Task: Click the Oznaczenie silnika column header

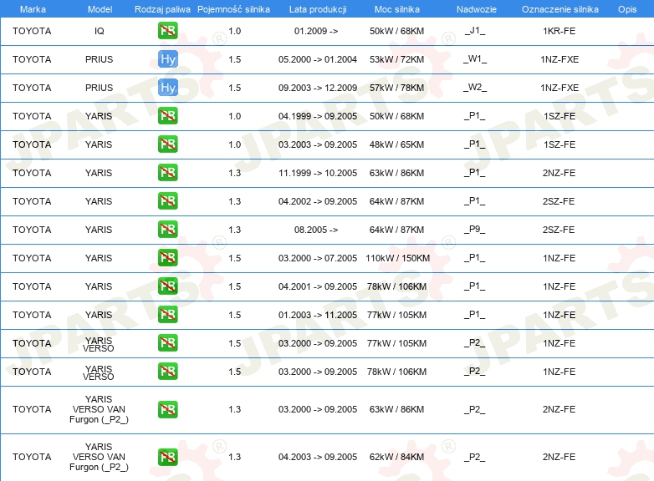Action: (559, 9)
